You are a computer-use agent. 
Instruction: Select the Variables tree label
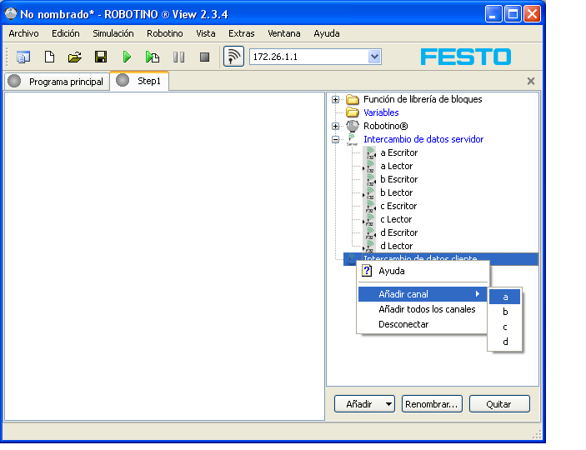pyautogui.click(x=381, y=112)
